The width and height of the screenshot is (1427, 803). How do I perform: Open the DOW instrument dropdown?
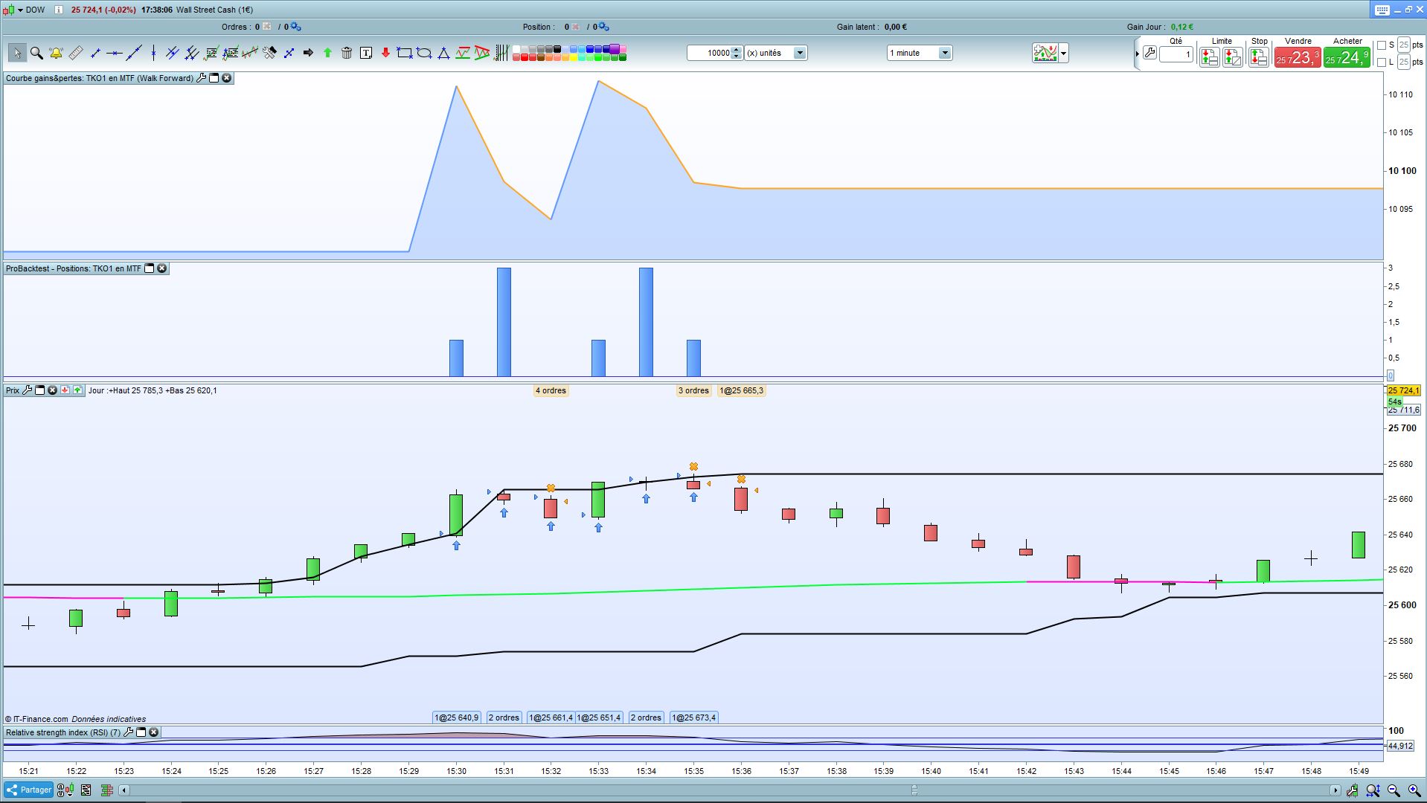click(x=19, y=10)
